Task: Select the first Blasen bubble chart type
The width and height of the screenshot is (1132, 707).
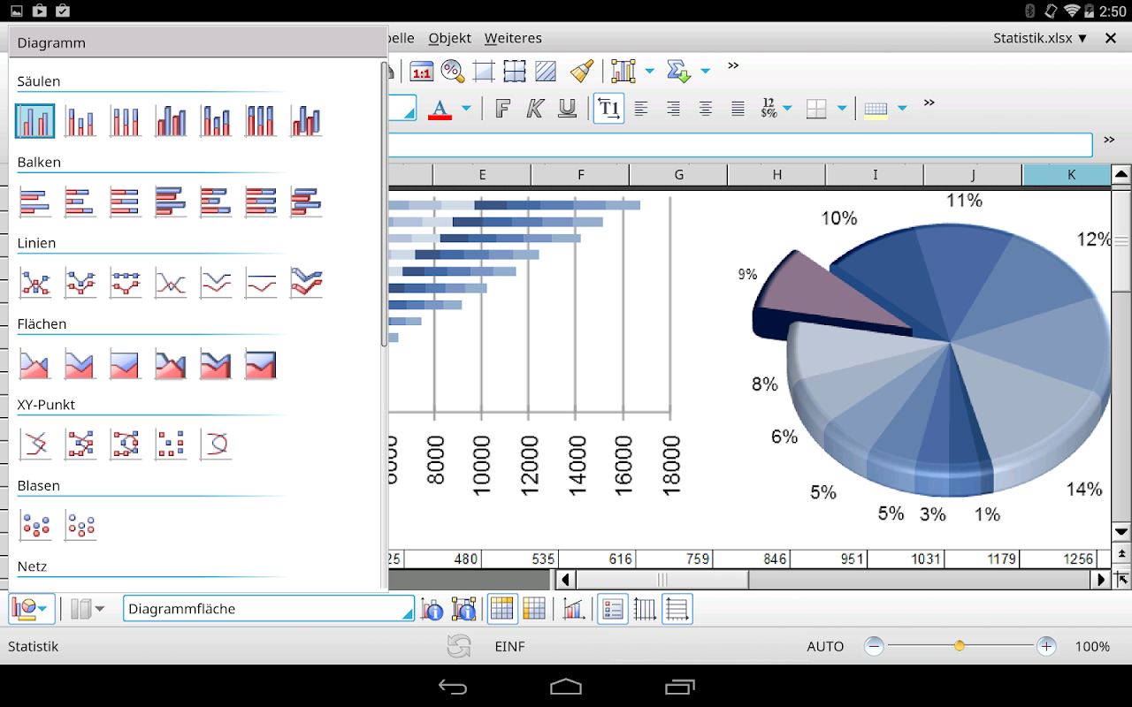Action: [x=35, y=525]
